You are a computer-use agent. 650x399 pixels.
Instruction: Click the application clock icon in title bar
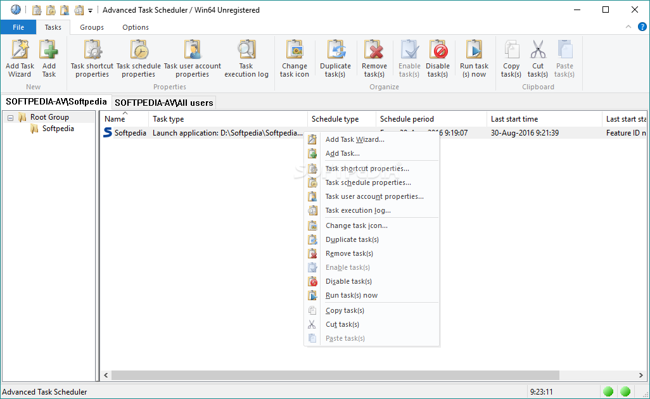coord(16,9)
